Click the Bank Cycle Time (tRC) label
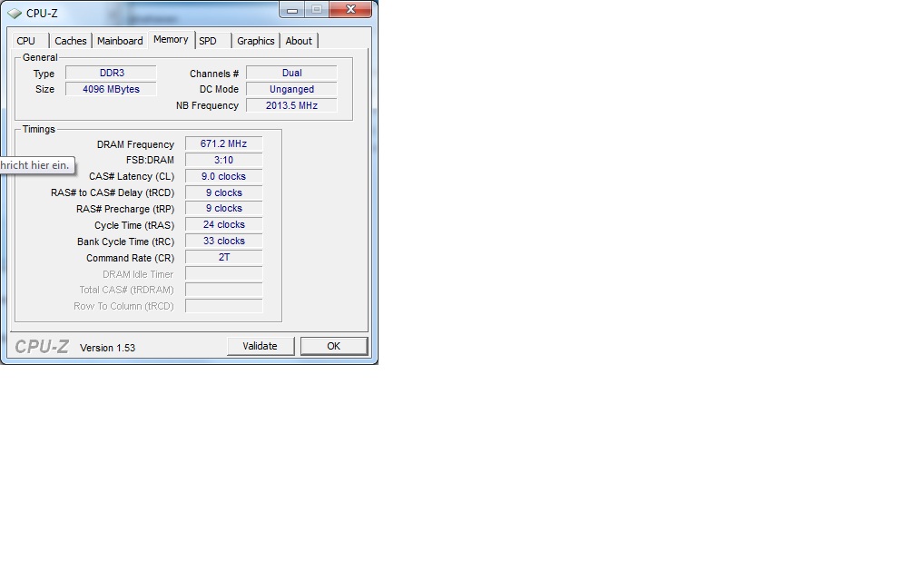 click(125, 242)
